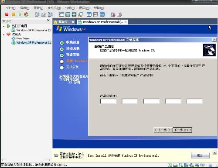Click the sidebar scroll right arrow
Screen dimensions: 218x168
point(49,160)
